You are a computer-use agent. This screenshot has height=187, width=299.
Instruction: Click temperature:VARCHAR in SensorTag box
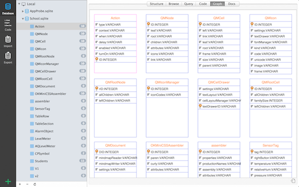point(270,164)
